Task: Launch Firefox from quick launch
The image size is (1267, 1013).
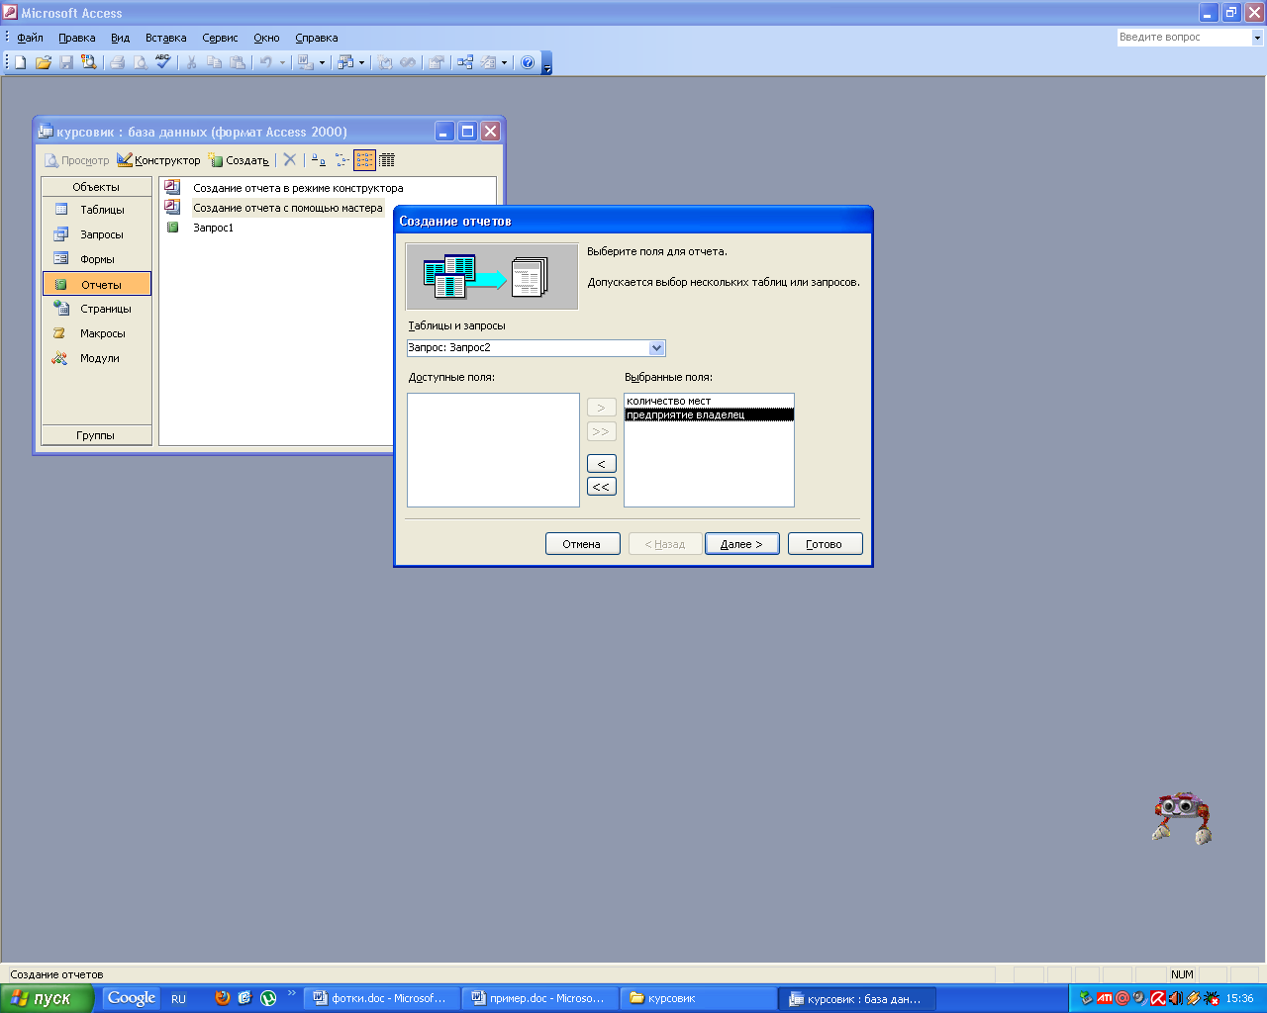Action: click(x=222, y=998)
